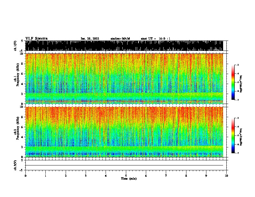The width and height of the screenshot is (255, 197).
Task: Click the time axis tick label '0'
Action: click(25, 176)
